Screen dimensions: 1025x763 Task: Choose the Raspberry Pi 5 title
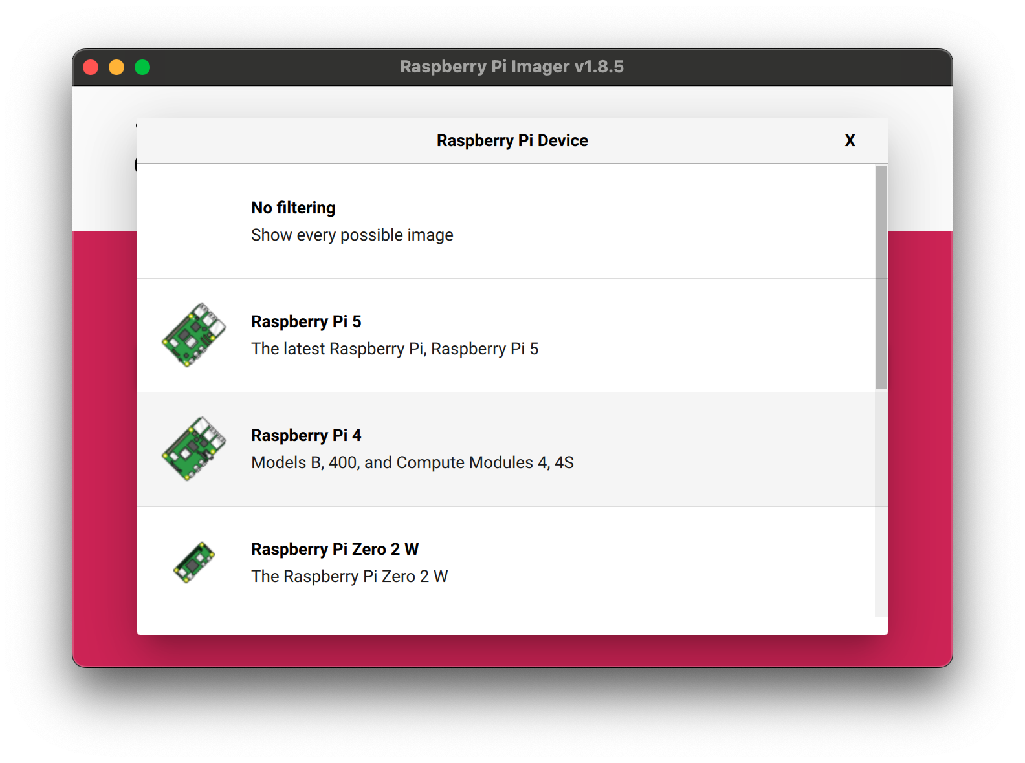point(306,321)
